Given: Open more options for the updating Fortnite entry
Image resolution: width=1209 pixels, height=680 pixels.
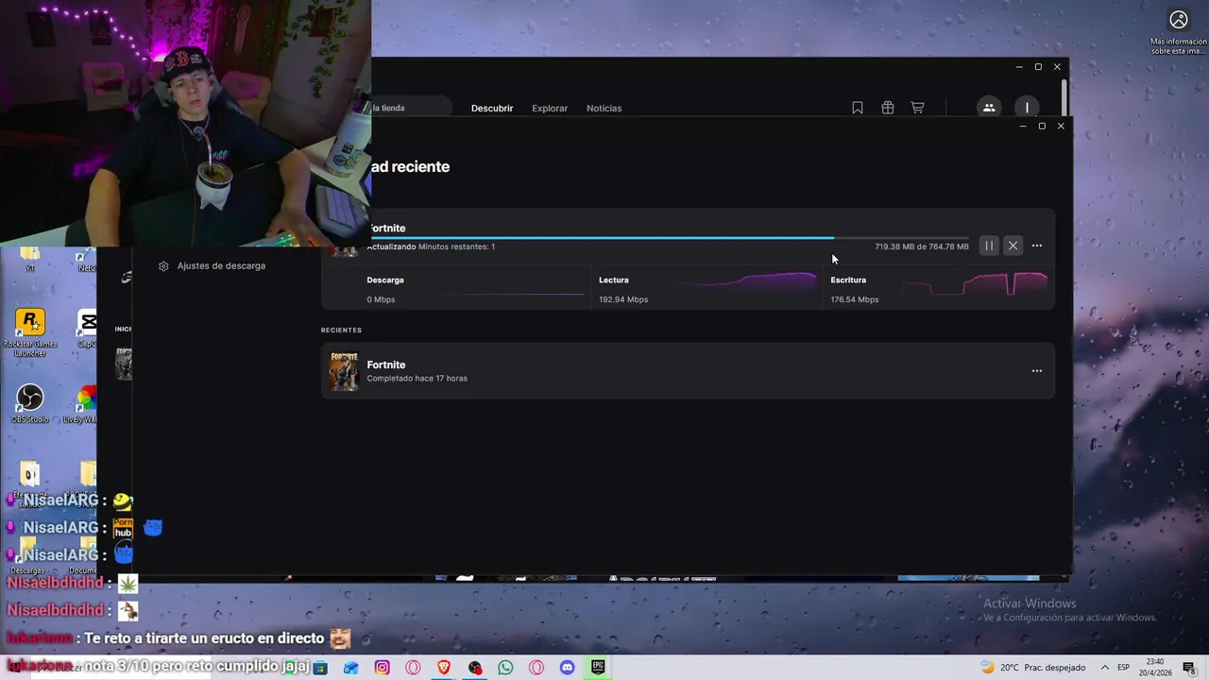Looking at the screenshot, I should point(1037,246).
